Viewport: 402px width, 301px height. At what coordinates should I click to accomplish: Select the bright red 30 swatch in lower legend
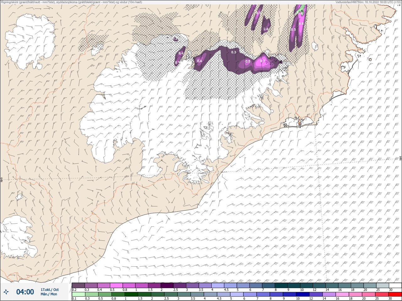click(395, 294)
